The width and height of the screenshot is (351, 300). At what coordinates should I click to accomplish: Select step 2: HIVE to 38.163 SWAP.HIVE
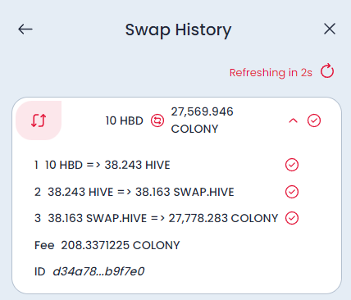[134, 192]
